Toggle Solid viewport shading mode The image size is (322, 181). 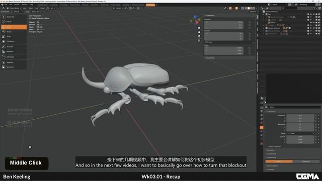click(x=249, y=8)
